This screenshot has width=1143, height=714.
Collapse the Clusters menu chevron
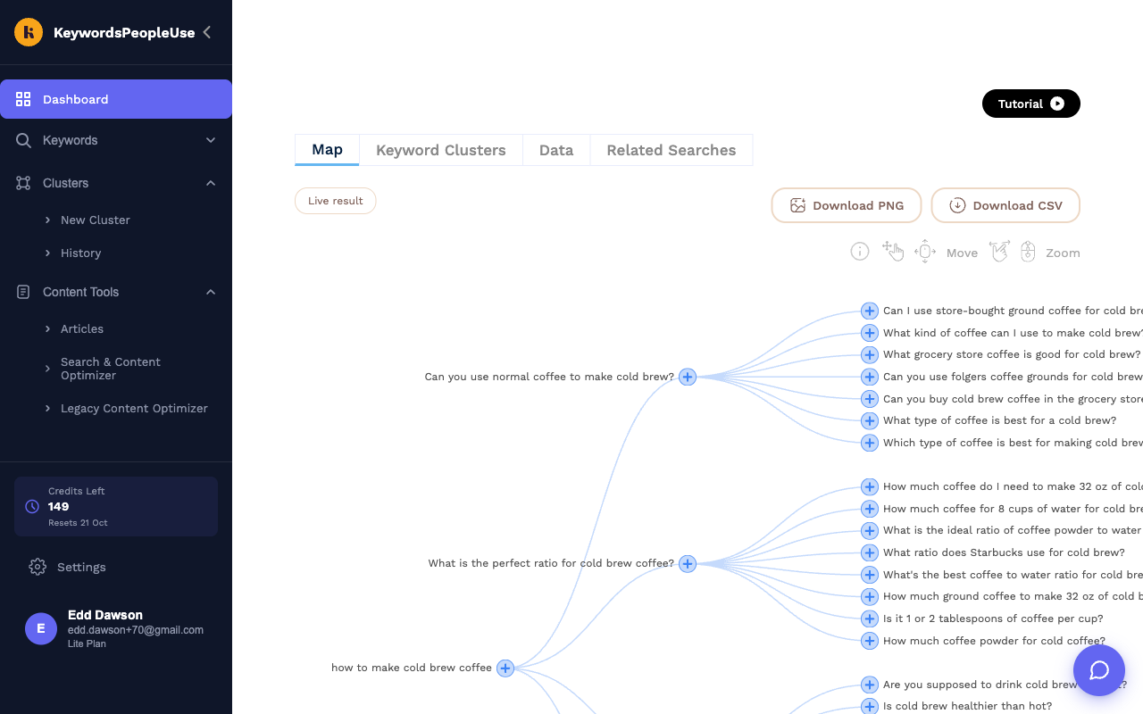(211, 183)
